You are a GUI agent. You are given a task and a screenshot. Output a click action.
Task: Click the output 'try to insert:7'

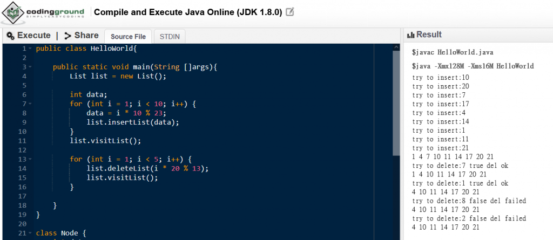[x=439, y=95]
